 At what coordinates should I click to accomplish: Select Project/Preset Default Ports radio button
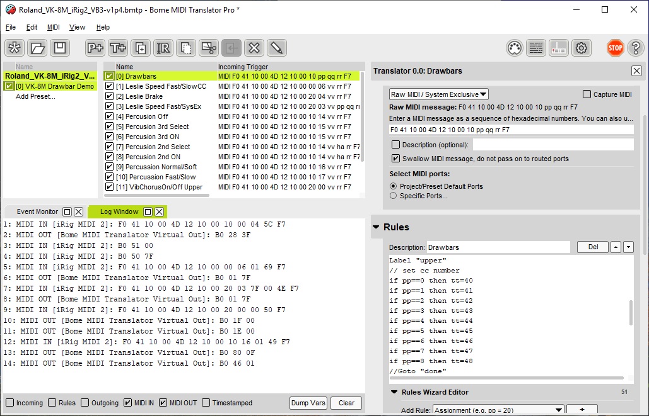[393, 186]
